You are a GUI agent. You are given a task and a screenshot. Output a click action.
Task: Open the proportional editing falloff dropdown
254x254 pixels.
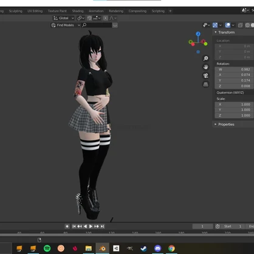[x=113, y=18]
